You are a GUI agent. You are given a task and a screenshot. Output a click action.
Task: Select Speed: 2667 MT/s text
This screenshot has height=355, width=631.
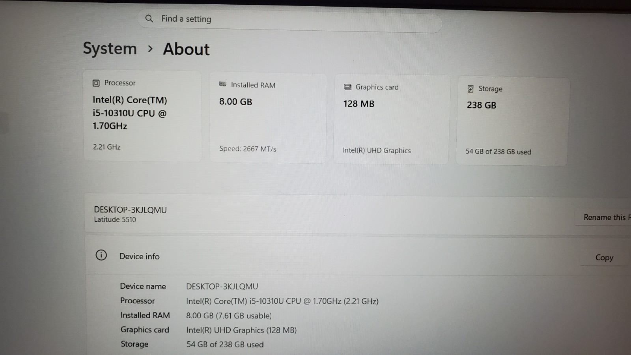coord(248,149)
